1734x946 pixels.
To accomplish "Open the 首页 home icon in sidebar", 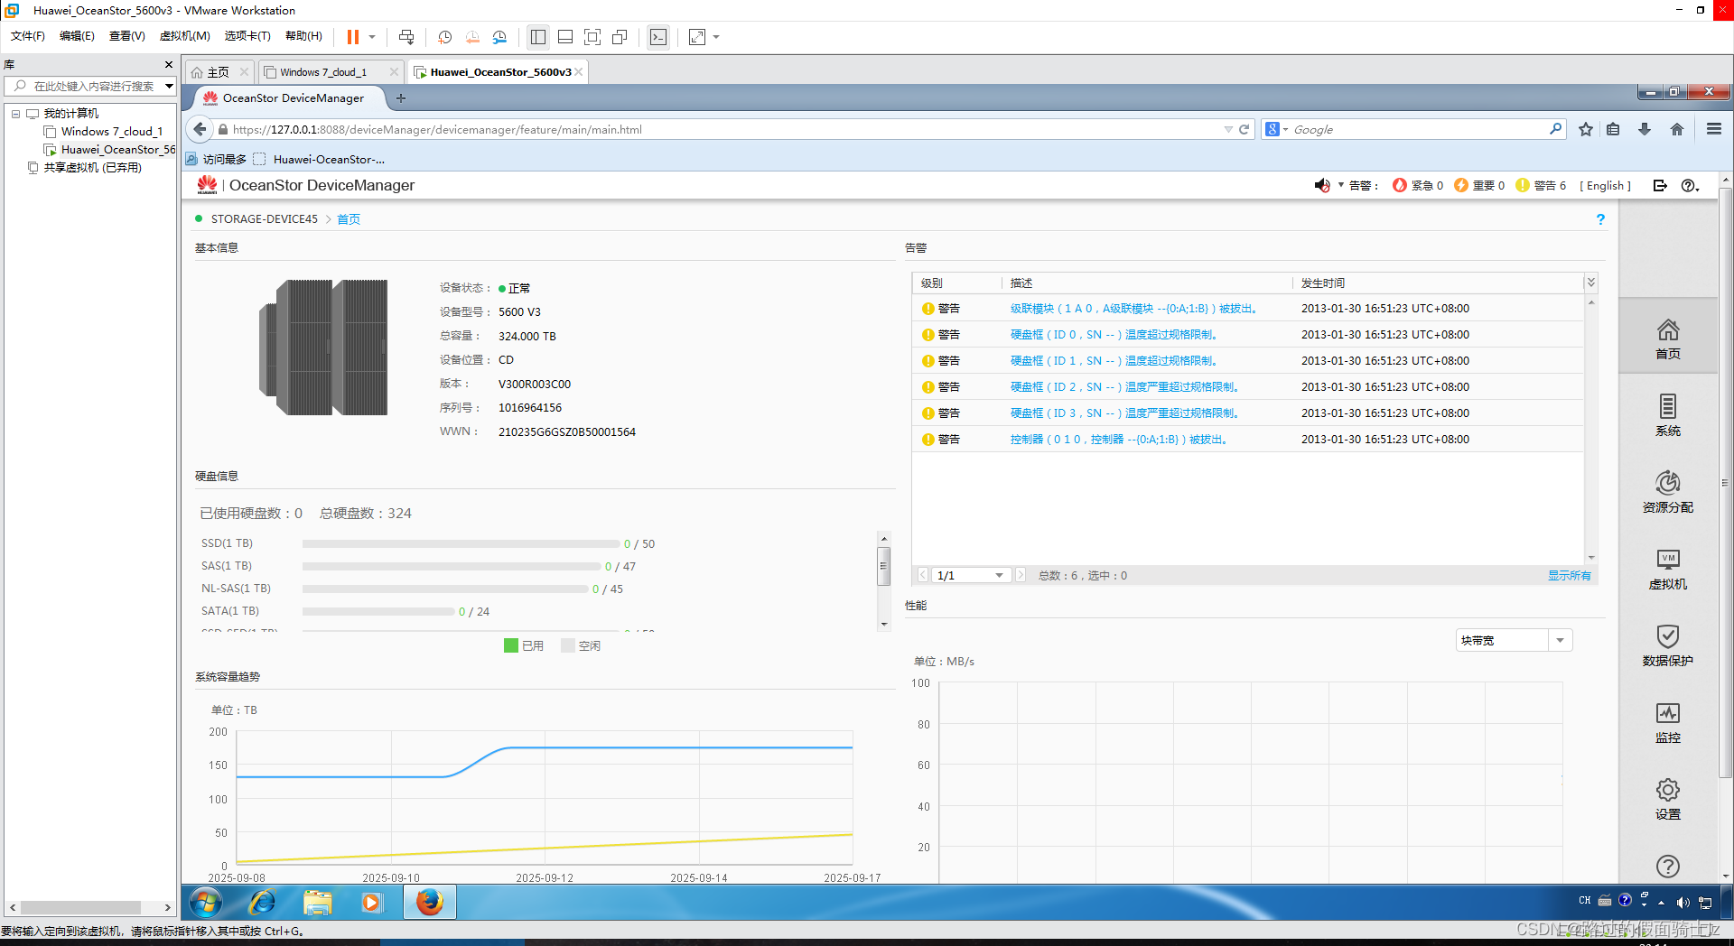I will pos(1667,338).
